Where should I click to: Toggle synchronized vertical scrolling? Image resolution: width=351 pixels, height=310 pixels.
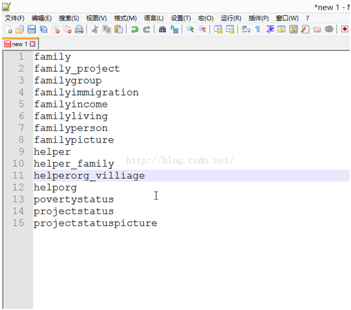[218, 30]
